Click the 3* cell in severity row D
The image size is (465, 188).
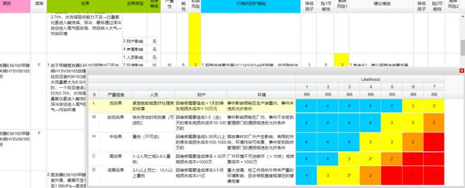click(x=350, y=175)
